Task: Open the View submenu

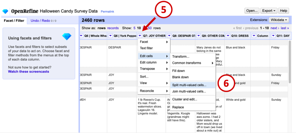Action: click(x=154, y=83)
